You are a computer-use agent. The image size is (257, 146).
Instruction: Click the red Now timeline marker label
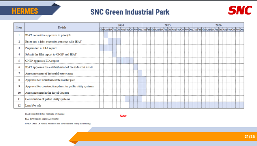[123, 116]
